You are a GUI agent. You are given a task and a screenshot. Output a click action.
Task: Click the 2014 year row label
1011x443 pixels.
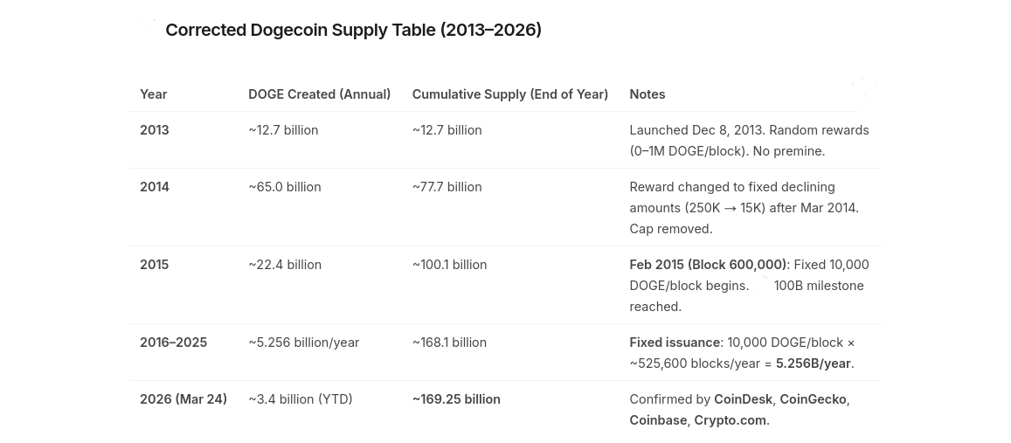point(154,187)
